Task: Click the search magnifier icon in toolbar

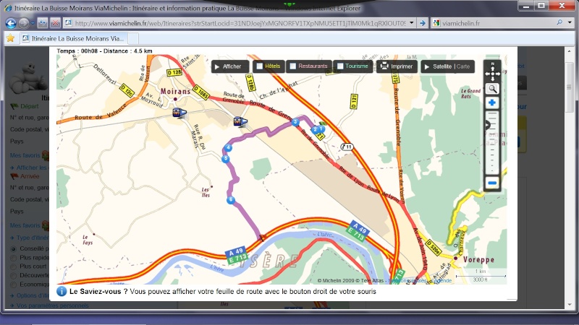Action: click(559, 22)
